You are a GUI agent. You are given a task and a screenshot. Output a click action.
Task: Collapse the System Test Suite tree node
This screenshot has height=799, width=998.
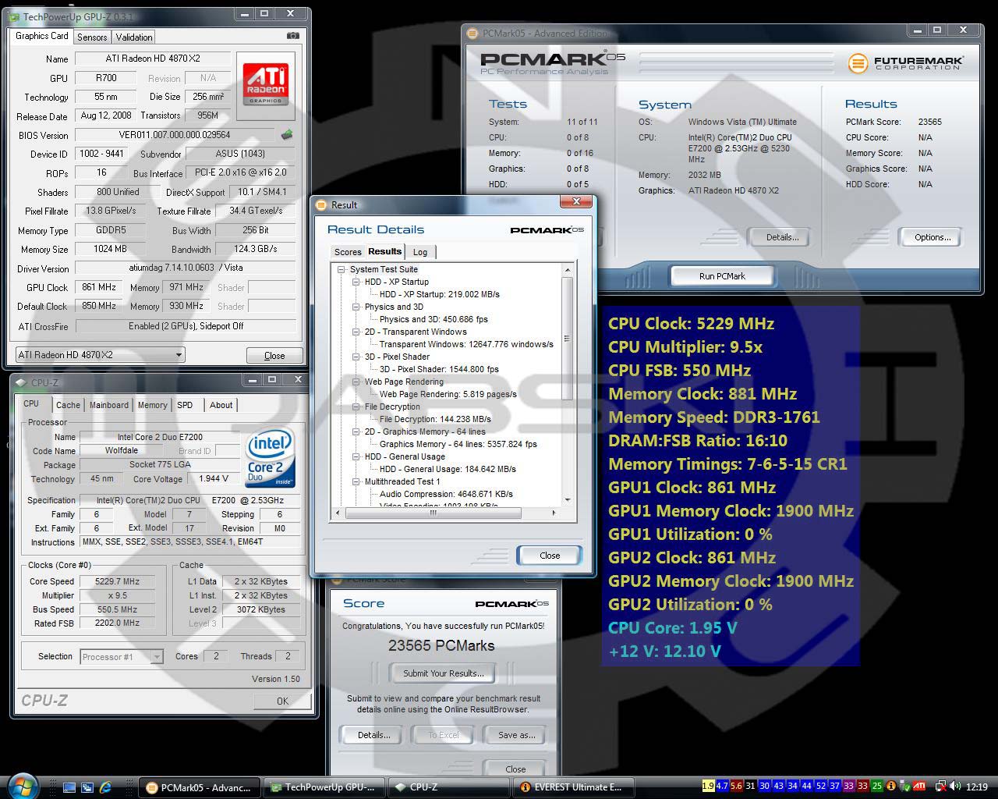(x=342, y=269)
